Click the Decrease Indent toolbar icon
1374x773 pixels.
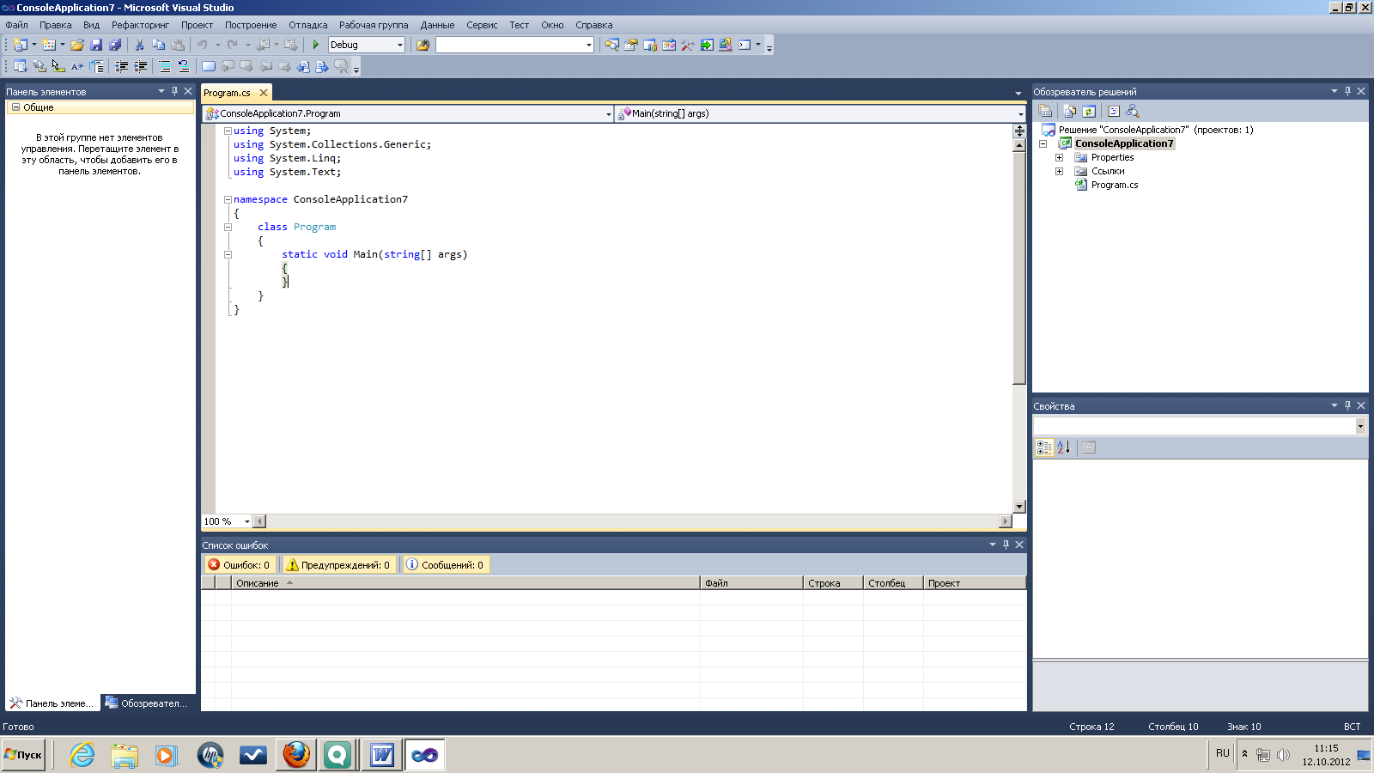(x=121, y=66)
